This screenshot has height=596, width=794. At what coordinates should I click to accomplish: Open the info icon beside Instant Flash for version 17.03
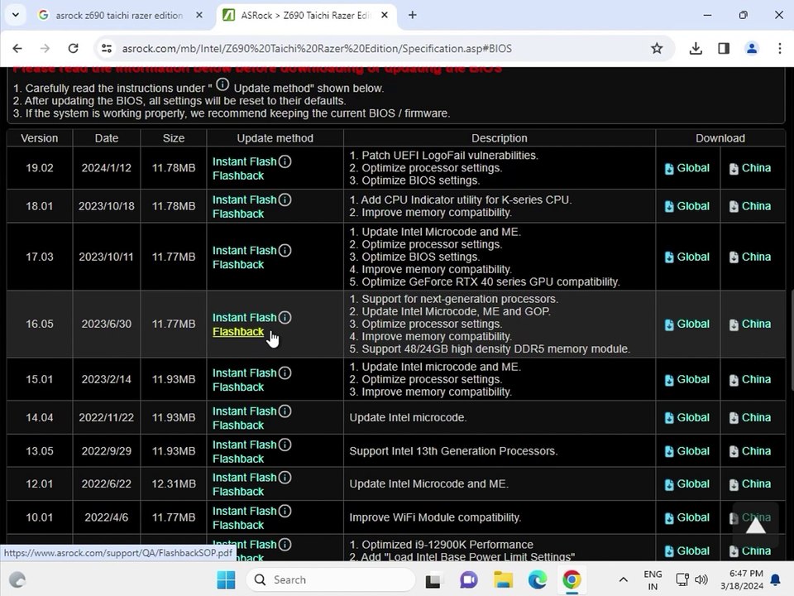(285, 250)
